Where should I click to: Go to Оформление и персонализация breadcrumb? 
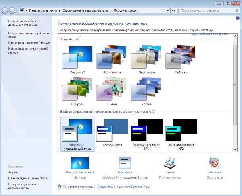point(85,10)
